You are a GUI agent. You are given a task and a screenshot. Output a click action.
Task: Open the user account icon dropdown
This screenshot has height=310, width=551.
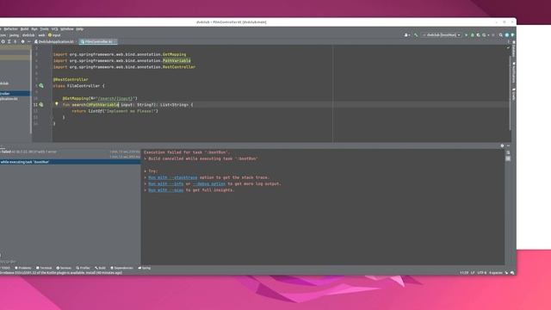[x=406, y=35]
